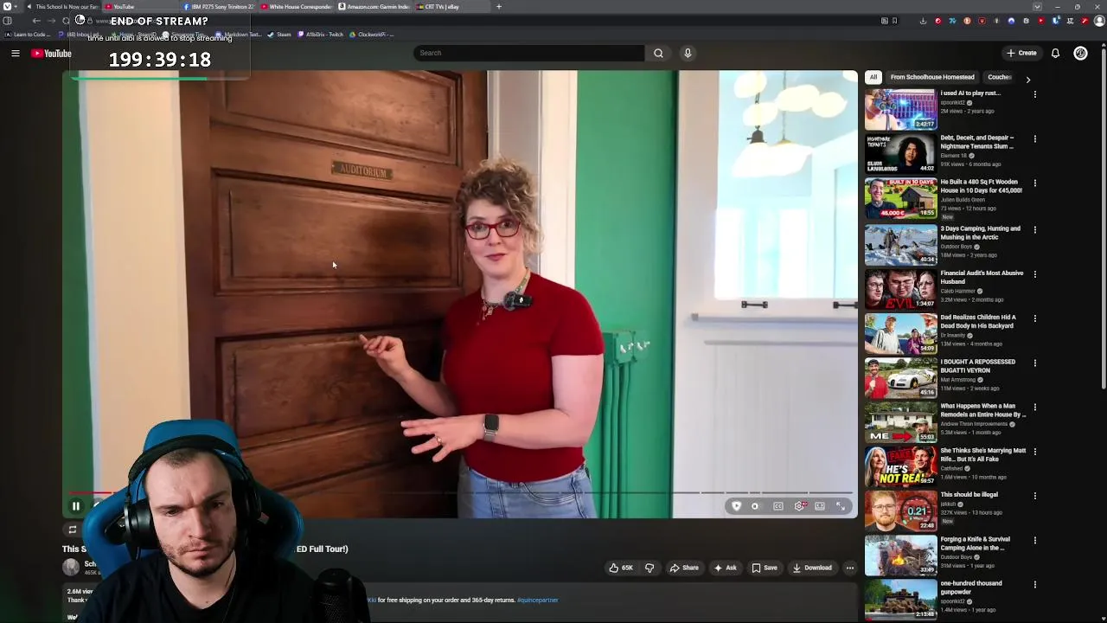Open 'Forging a Knife & Survival Camping' title
The image size is (1107, 623).
point(975,543)
